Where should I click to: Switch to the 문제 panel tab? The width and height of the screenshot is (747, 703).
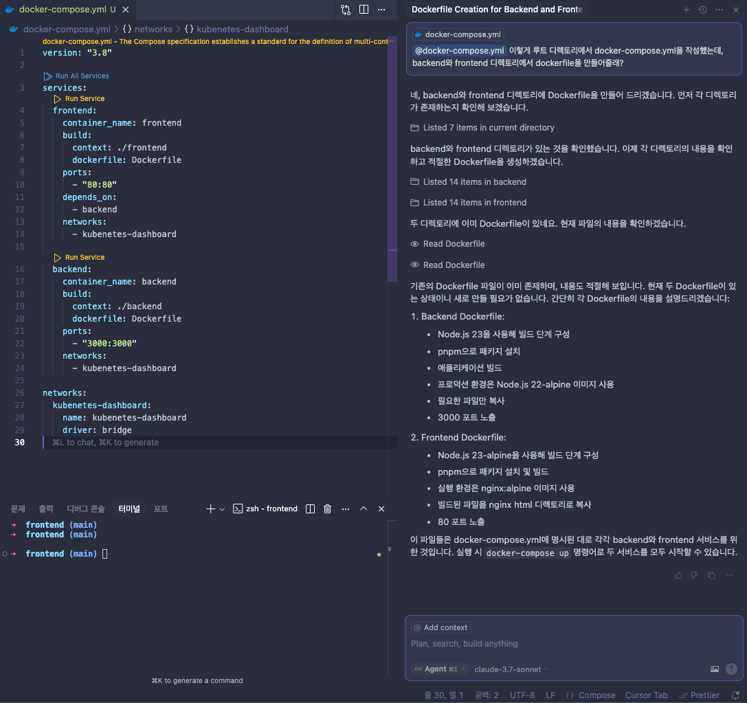(18, 509)
